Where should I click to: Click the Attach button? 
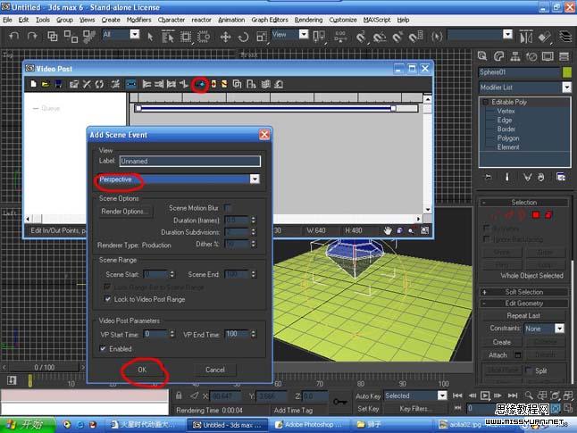498,355
